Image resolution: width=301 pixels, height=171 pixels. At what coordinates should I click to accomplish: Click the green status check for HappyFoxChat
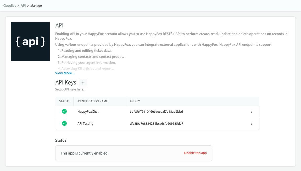(x=64, y=111)
